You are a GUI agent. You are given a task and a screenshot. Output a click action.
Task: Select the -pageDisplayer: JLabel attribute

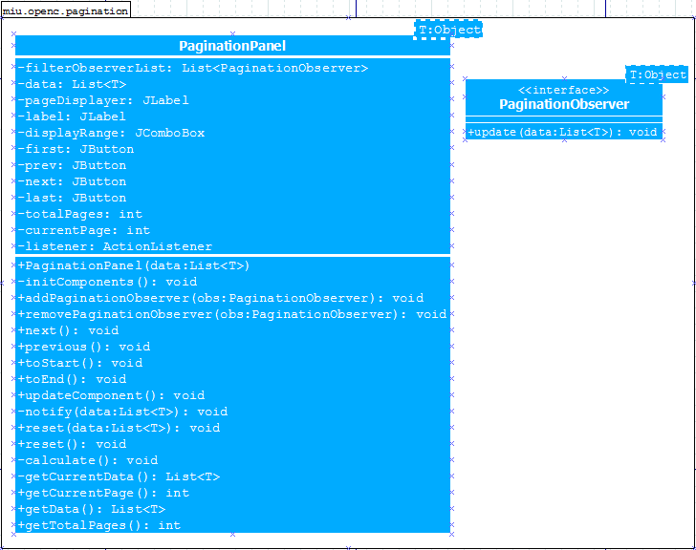coord(103,100)
